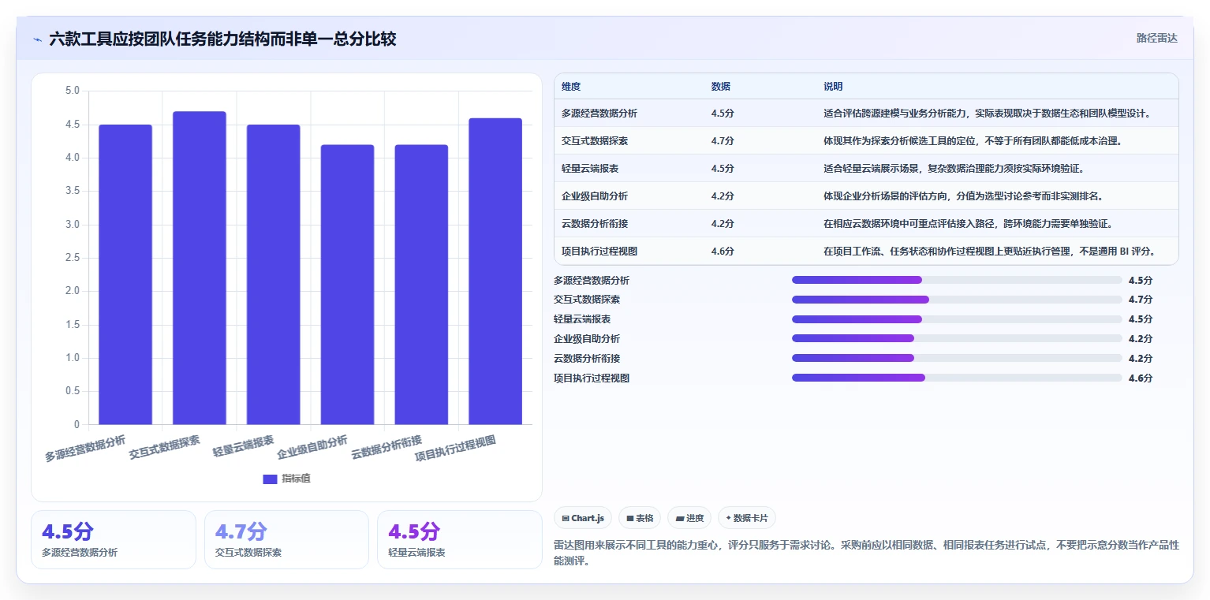This screenshot has height=600, width=1210.
Task: Open the 4.5分 多源经营数据分析 card
Action: [114, 539]
